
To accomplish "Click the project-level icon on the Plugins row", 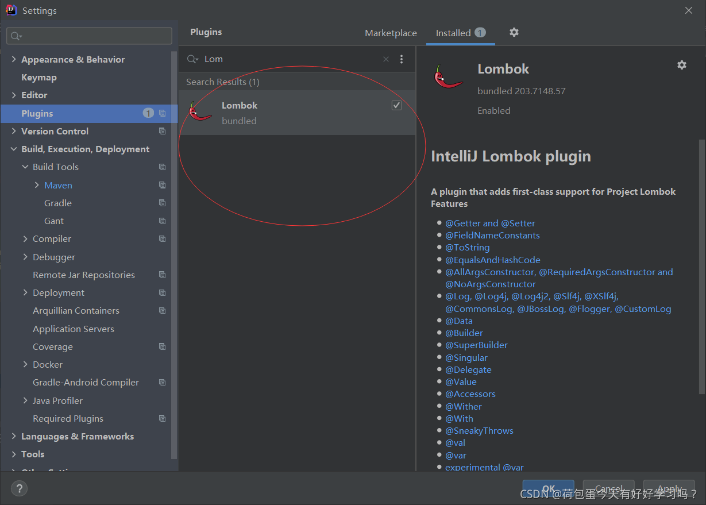I will pyautogui.click(x=163, y=113).
